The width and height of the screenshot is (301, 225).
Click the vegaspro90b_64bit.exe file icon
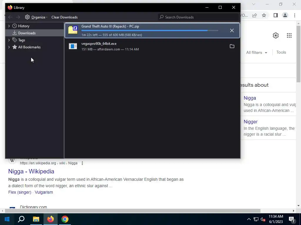coord(73,46)
